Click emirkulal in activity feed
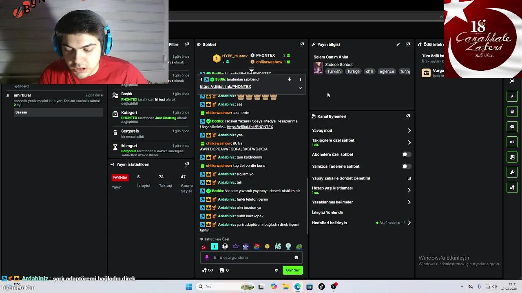This screenshot has height=293, width=522. point(22,95)
